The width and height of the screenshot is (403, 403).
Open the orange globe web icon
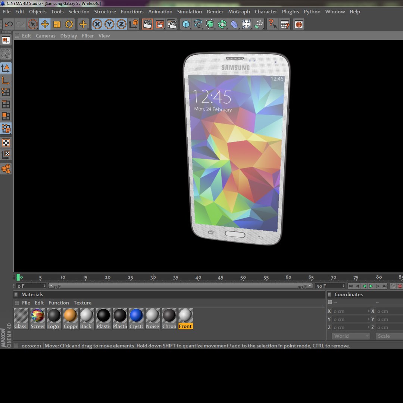[x=299, y=24]
